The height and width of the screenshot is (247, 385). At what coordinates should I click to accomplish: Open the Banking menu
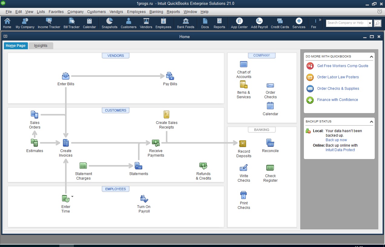pyautogui.click(x=156, y=12)
